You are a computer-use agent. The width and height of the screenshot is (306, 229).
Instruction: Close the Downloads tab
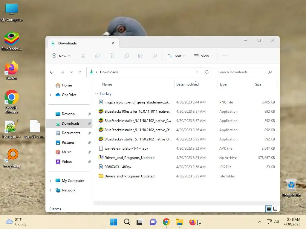[113, 43]
